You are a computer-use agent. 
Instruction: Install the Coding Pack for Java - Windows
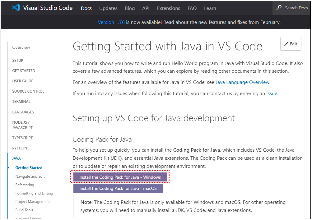pos(120,177)
